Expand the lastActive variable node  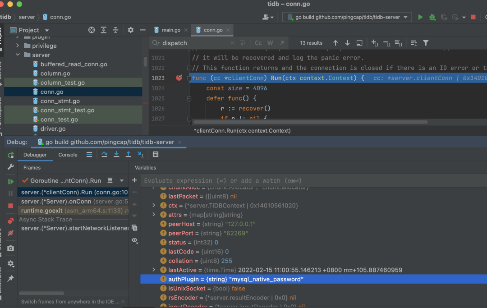point(154,270)
